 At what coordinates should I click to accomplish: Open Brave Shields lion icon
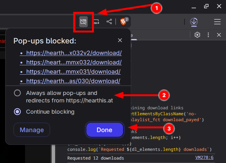[123, 22]
